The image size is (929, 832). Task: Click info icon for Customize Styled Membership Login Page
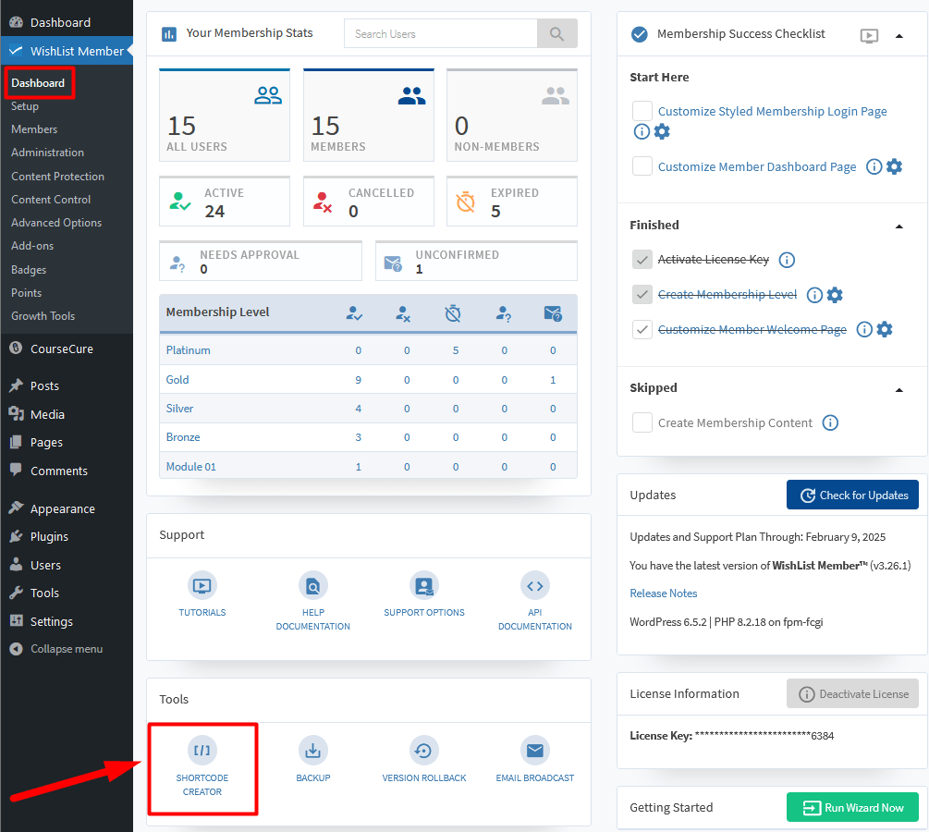pyautogui.click(x=642, y=131)
